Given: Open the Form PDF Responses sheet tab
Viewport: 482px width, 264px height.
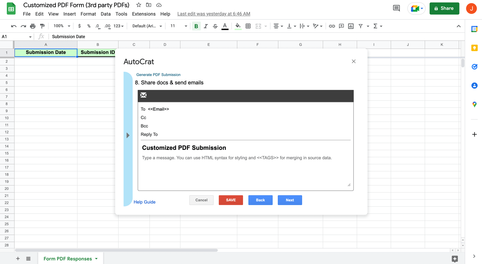Looking at the screenshot, I should tap(68, 259).
